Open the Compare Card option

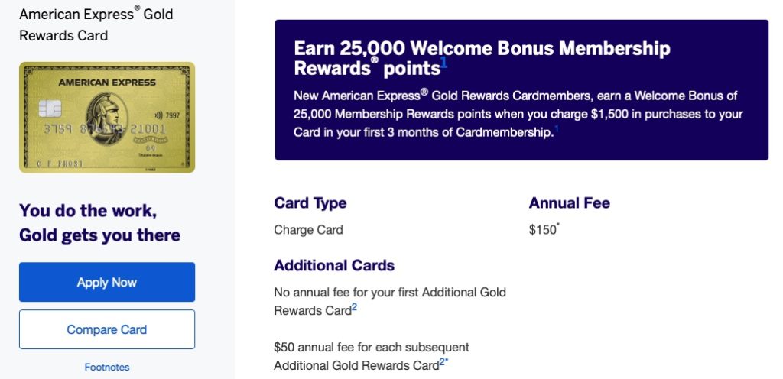click(x=107, y=329)
